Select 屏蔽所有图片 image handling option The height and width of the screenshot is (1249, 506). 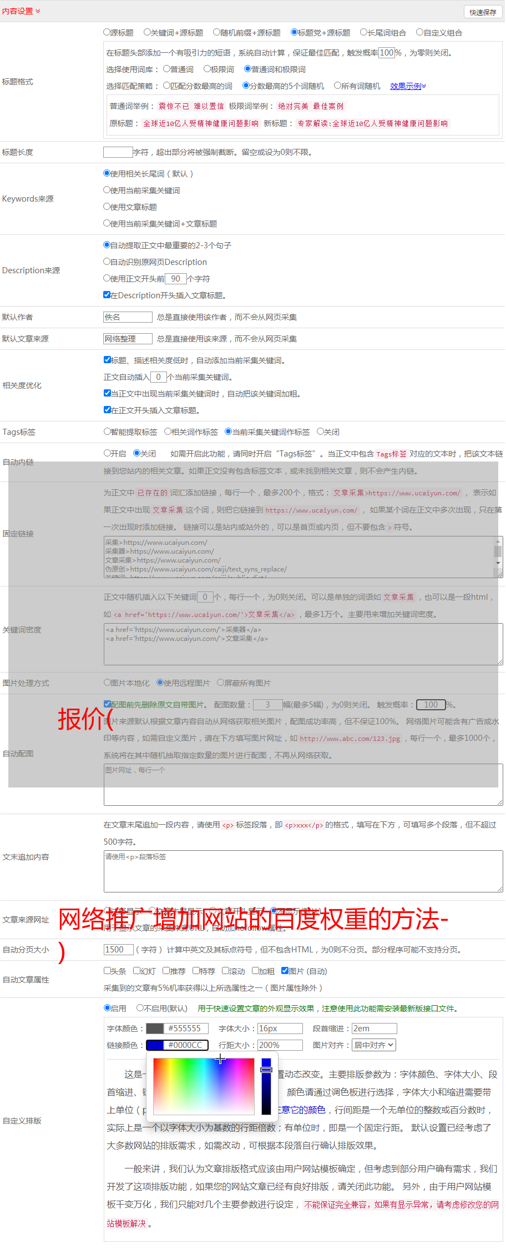pos(221,683)
